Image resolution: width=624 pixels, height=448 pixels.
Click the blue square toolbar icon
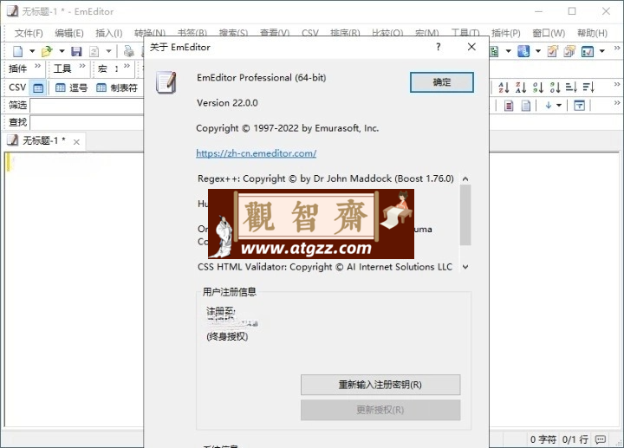click(x=523, y=51)
